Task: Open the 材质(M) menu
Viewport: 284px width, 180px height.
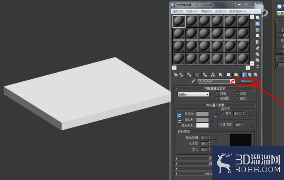Action: (x=192, y=11)
